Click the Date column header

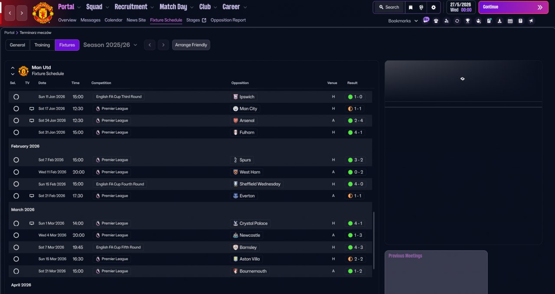42,83
